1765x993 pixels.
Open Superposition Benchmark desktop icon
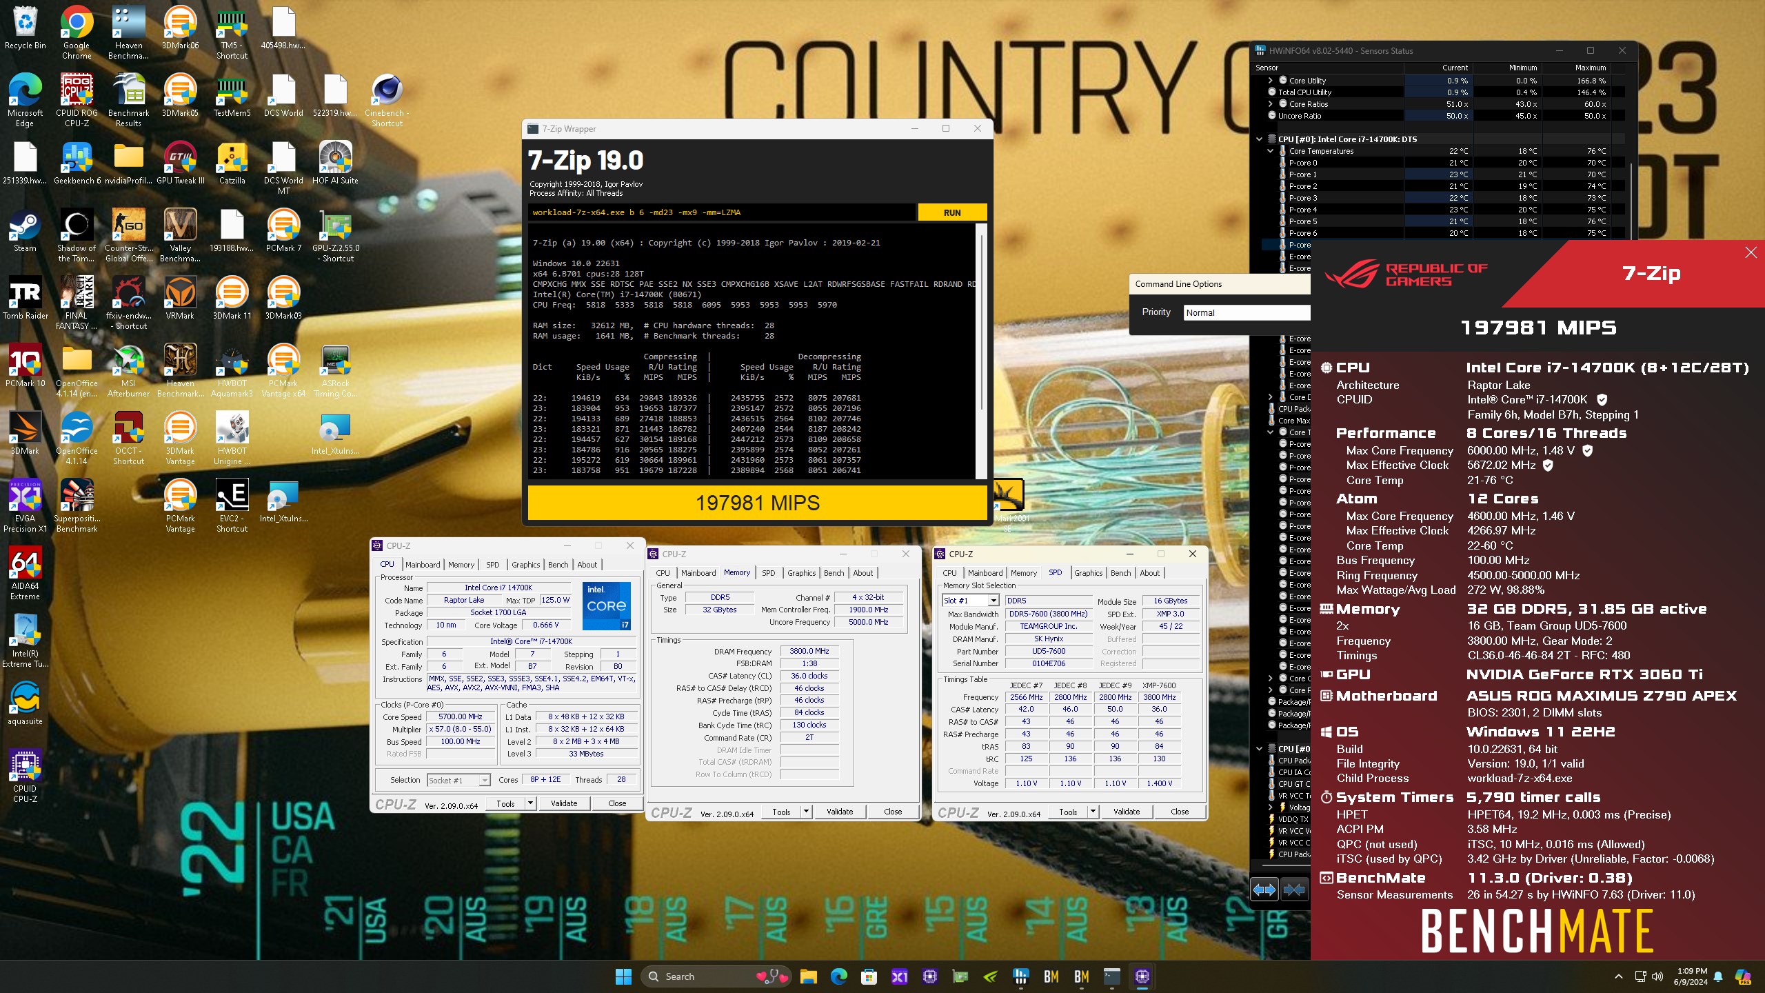(x=77, y=506)
